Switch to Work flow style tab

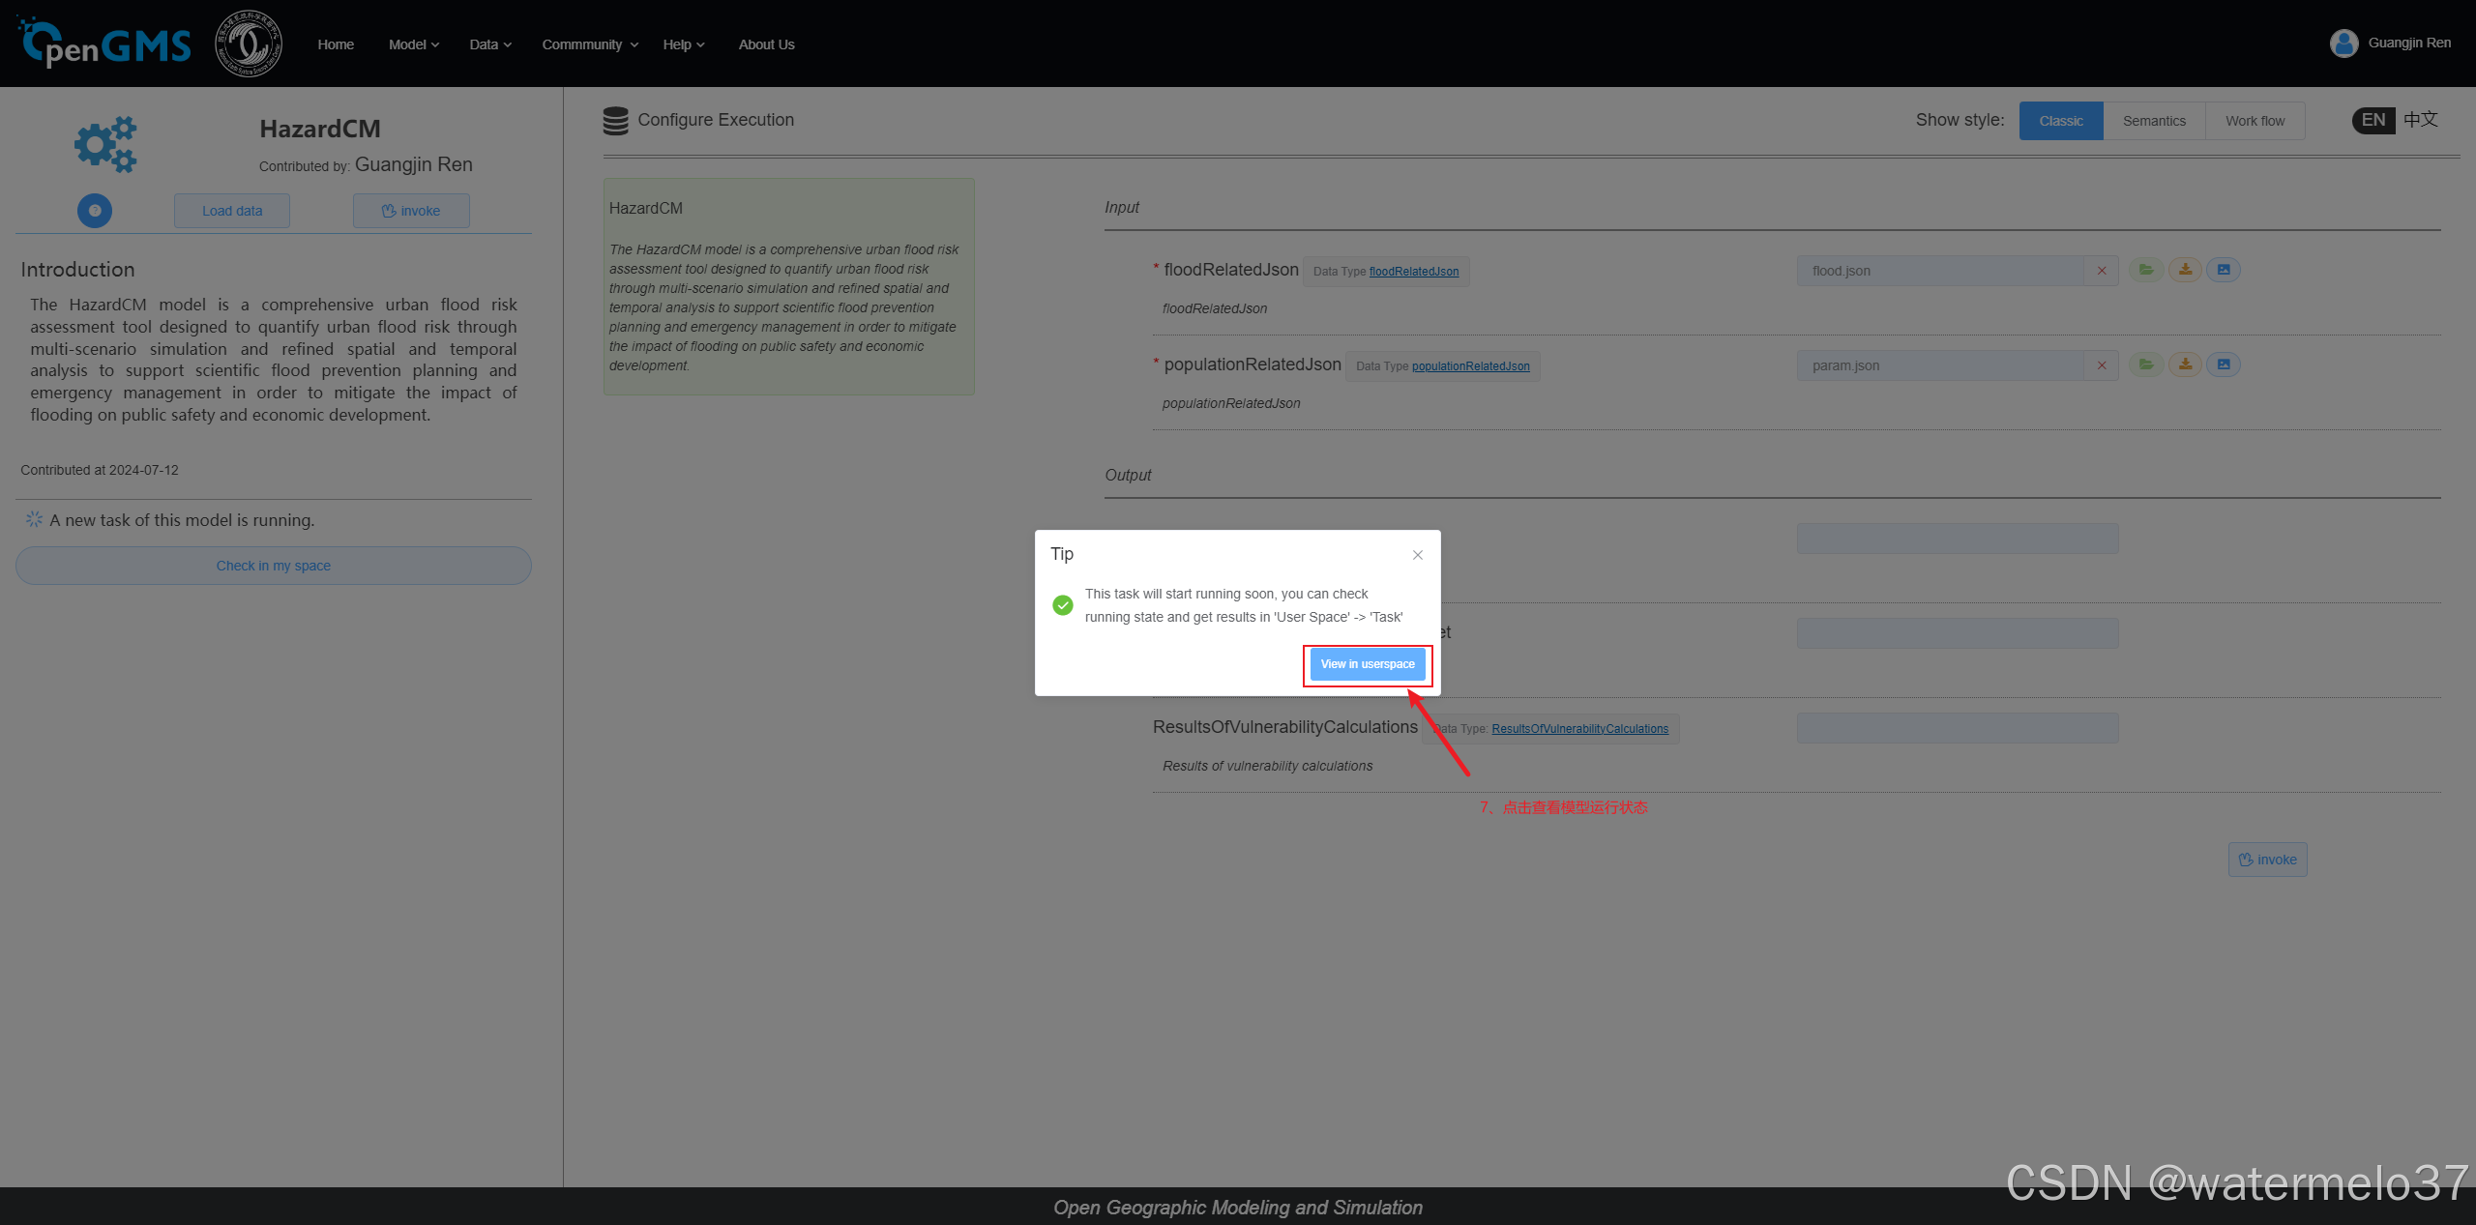(2255, 121)
